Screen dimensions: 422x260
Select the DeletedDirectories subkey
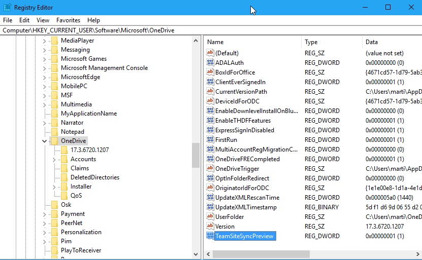coord(95,177)
